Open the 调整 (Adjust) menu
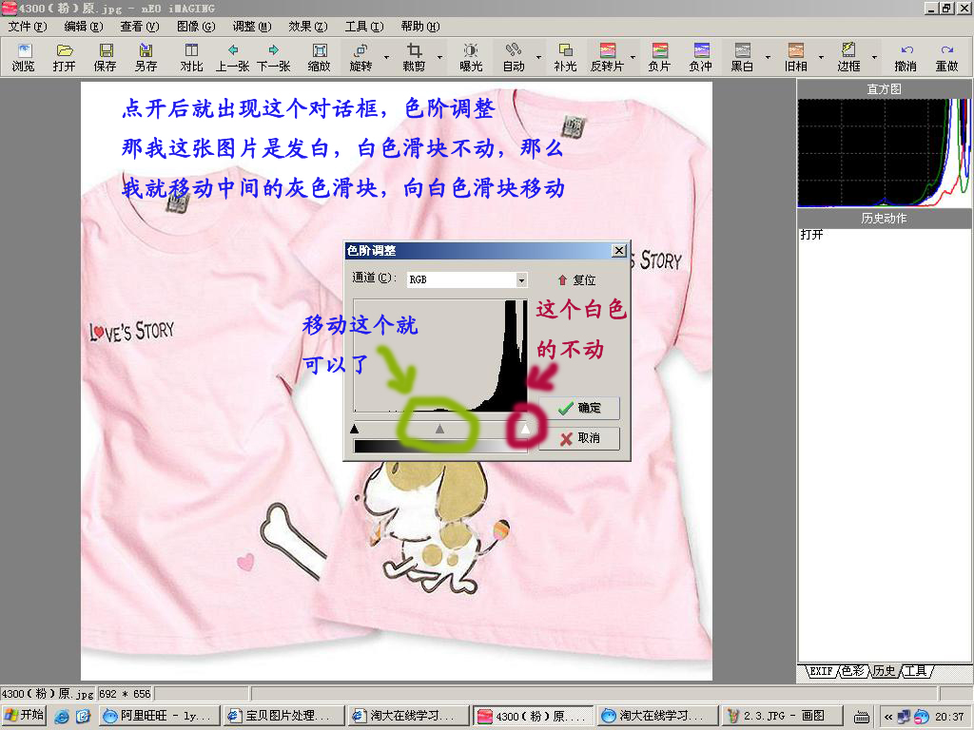Screen dimensions: 974x730 coord(251,26)
